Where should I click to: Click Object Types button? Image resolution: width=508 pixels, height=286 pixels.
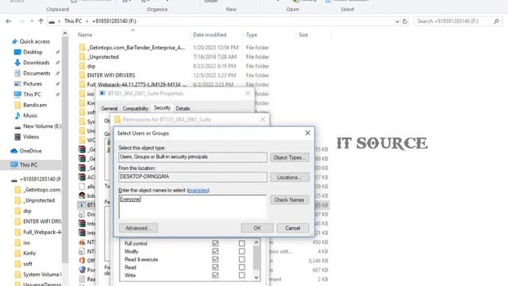coord(289,157)
